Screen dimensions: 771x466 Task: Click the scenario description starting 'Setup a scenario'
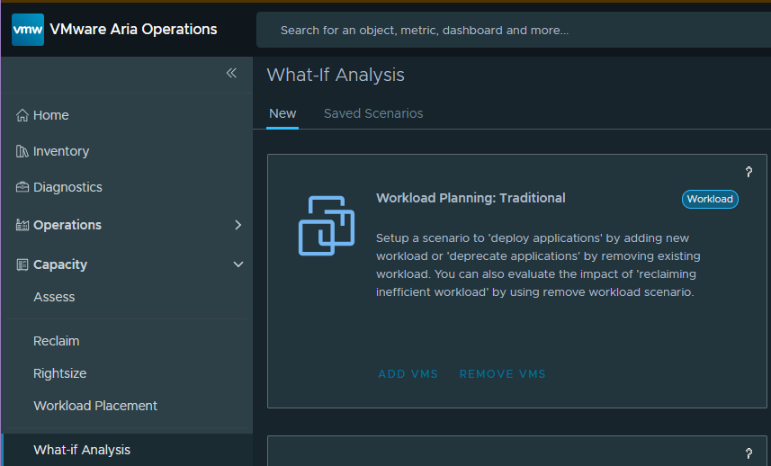pos(538,265)
